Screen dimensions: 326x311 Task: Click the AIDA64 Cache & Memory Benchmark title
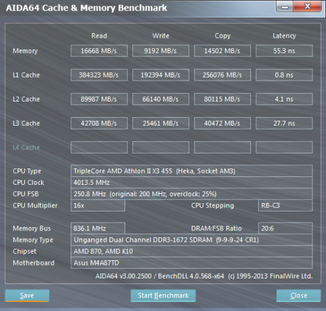87,8
